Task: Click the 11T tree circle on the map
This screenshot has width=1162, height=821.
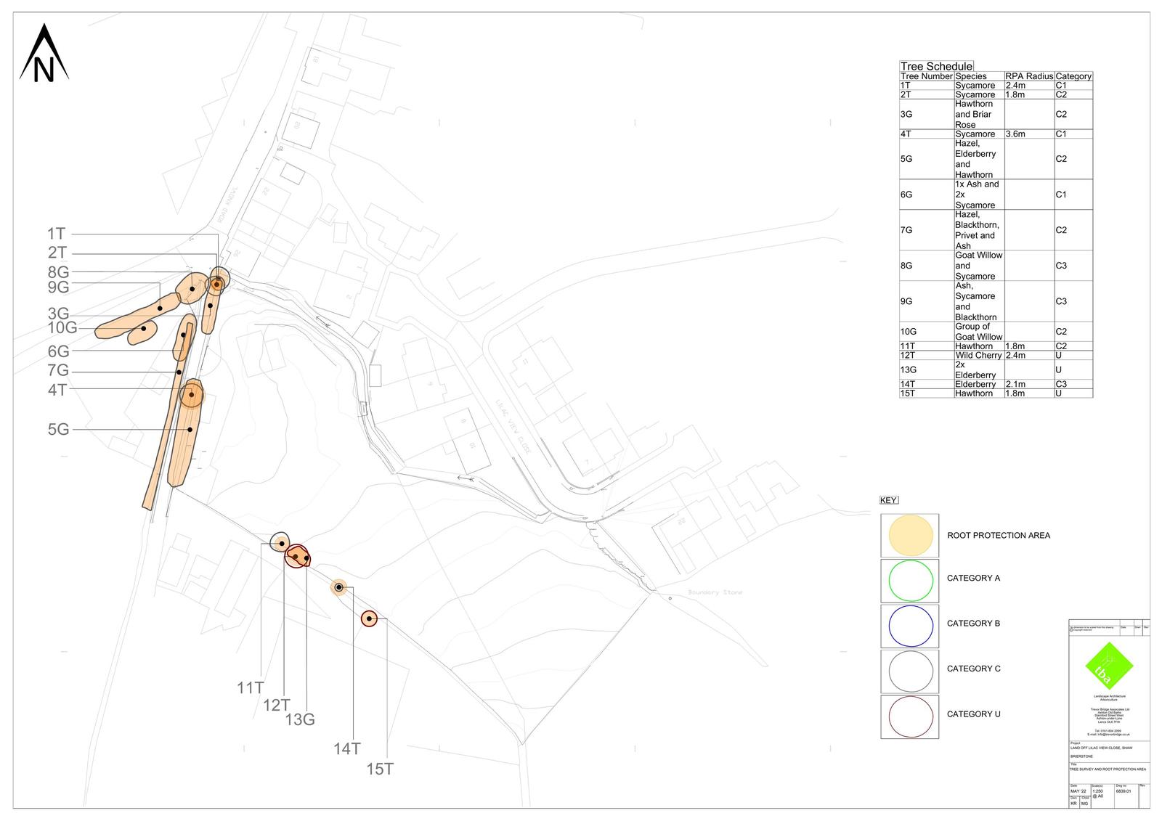Action: point(280,542)
